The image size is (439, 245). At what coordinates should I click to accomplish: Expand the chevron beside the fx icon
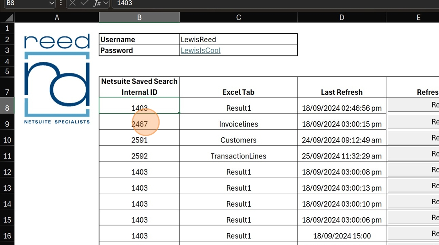click(106, 3)
